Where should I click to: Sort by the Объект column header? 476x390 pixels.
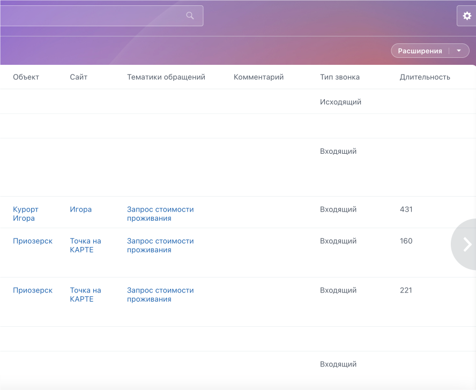(x=26, y=77)
